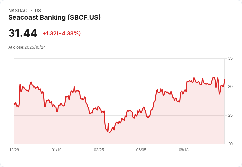Click the 20 y-axis label

[x=230, y=144]
